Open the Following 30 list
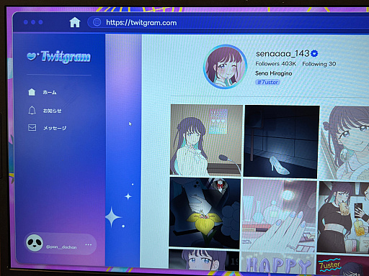 pos(319,64)
